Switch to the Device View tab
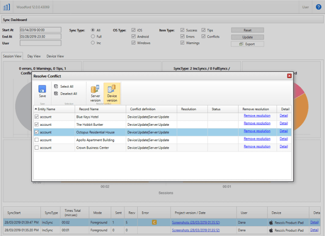Image resolution: width=325 pixels, height=236 pixels. point(55,56)
